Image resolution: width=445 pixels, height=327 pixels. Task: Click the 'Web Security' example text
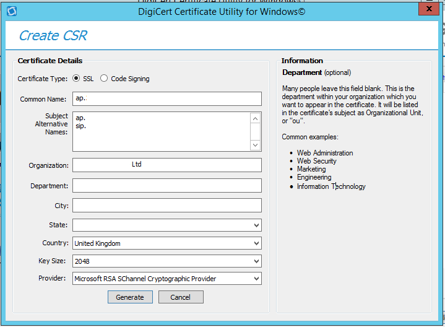click(317, 161)
